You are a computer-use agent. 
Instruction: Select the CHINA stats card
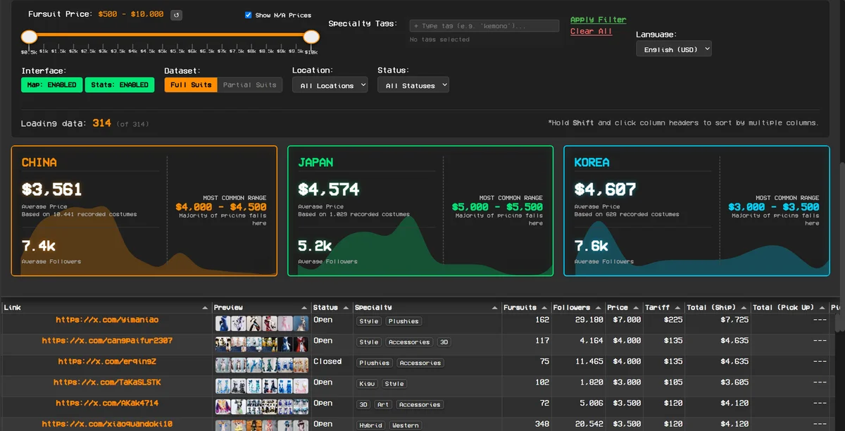coord(144,211)
